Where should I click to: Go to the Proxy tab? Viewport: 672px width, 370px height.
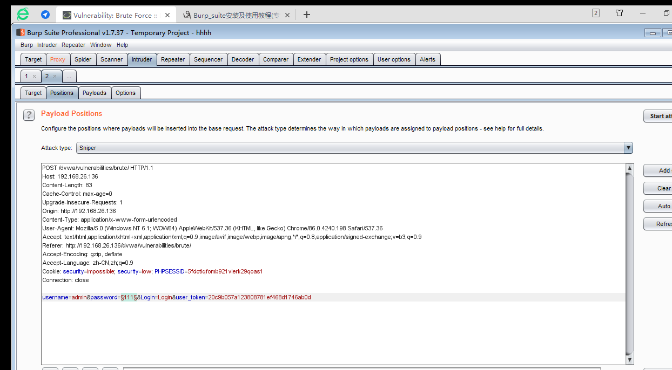58,59
